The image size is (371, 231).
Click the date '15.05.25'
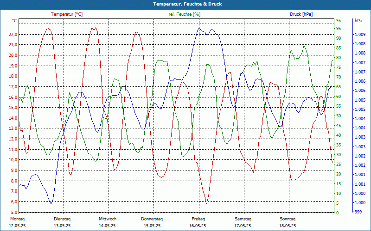[x=152, y=226]
